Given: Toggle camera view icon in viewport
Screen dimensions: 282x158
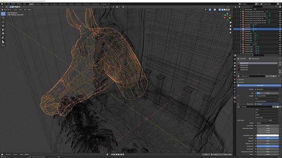Looking at the screenshot, I should coord(230,29).
